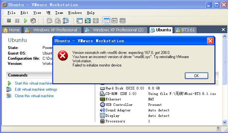
Task: Click the wrench icon beside Edit settings
Action: (x=9, y=89)
